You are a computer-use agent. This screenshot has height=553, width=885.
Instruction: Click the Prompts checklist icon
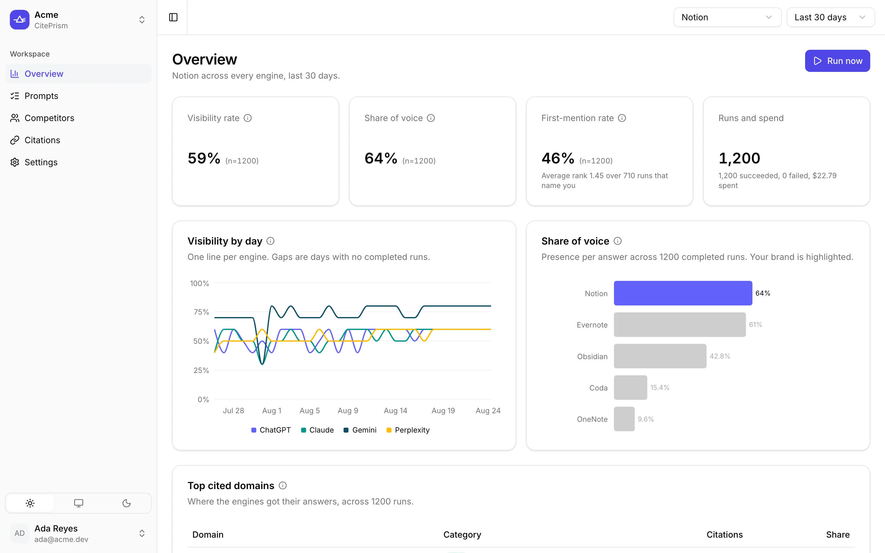(15, 96)
